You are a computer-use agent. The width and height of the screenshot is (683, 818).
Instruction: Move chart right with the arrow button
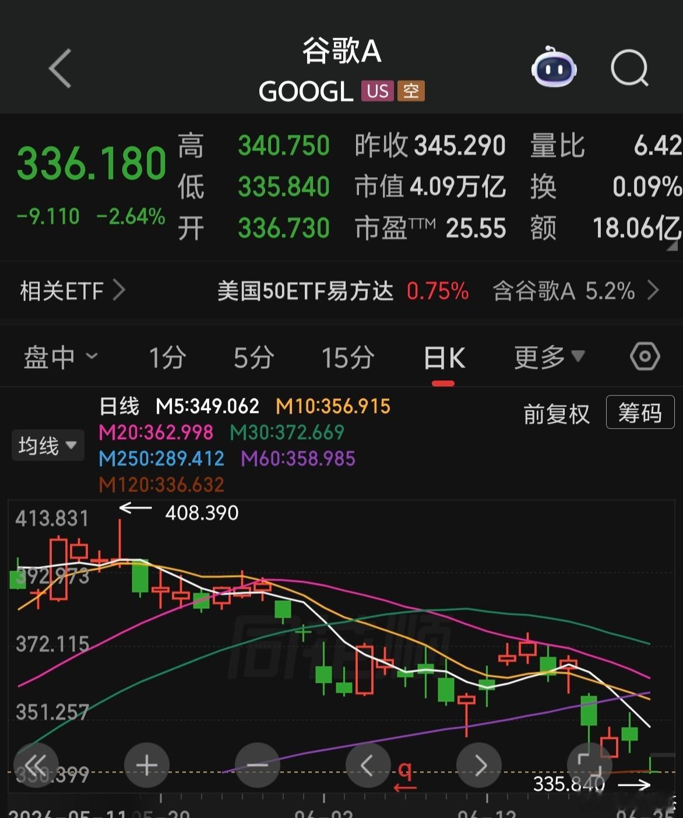tap(479, 765)
